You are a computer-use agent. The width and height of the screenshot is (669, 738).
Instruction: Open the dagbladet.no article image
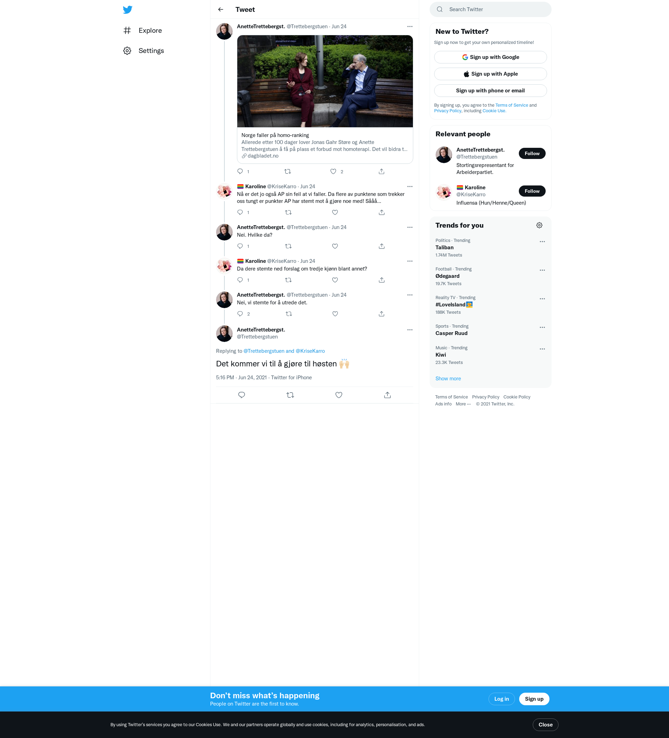(x=325, y=81)
